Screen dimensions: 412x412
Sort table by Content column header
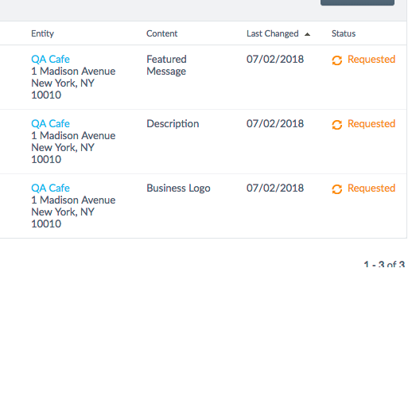pyautogui.click(x=162, y=33)
